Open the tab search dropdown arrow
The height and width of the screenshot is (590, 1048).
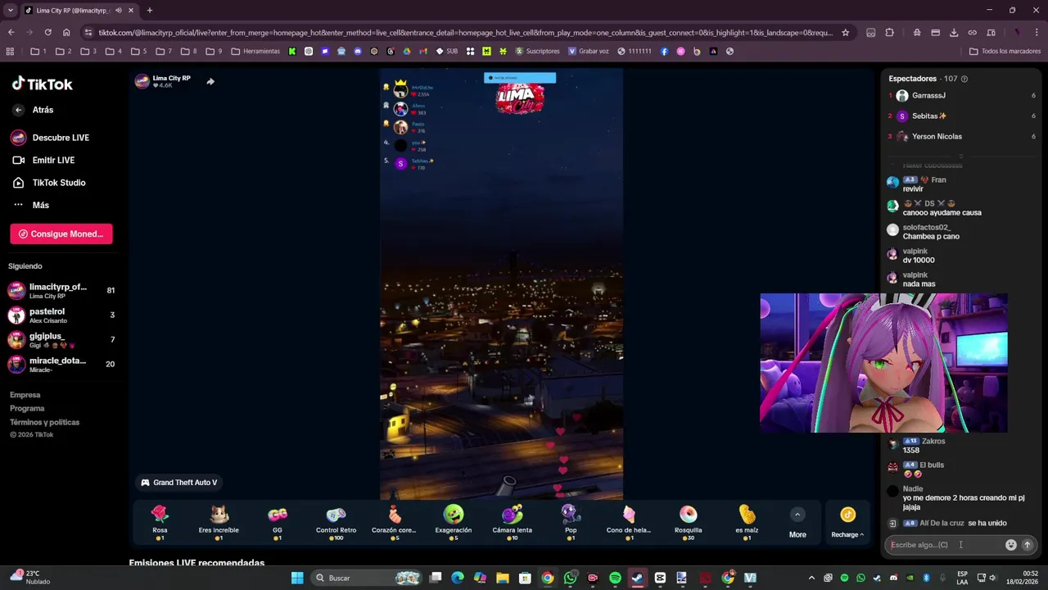[10, 11]
